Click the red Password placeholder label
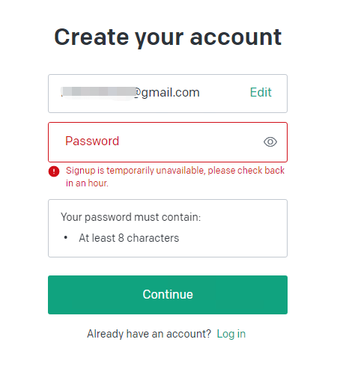The height and width of the screenshot is (369, 349). click(x=92, y=141)
